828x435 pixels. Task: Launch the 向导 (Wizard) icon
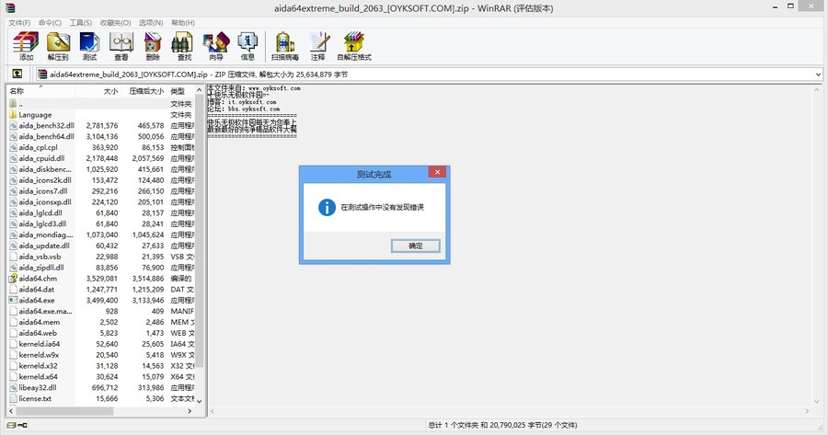(x=216, y=45)
